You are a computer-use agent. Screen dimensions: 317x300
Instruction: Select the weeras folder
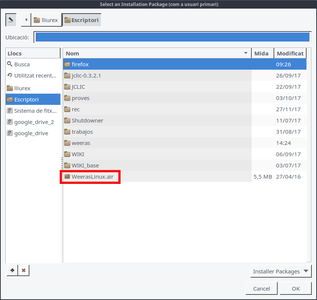tap(81, 143)
